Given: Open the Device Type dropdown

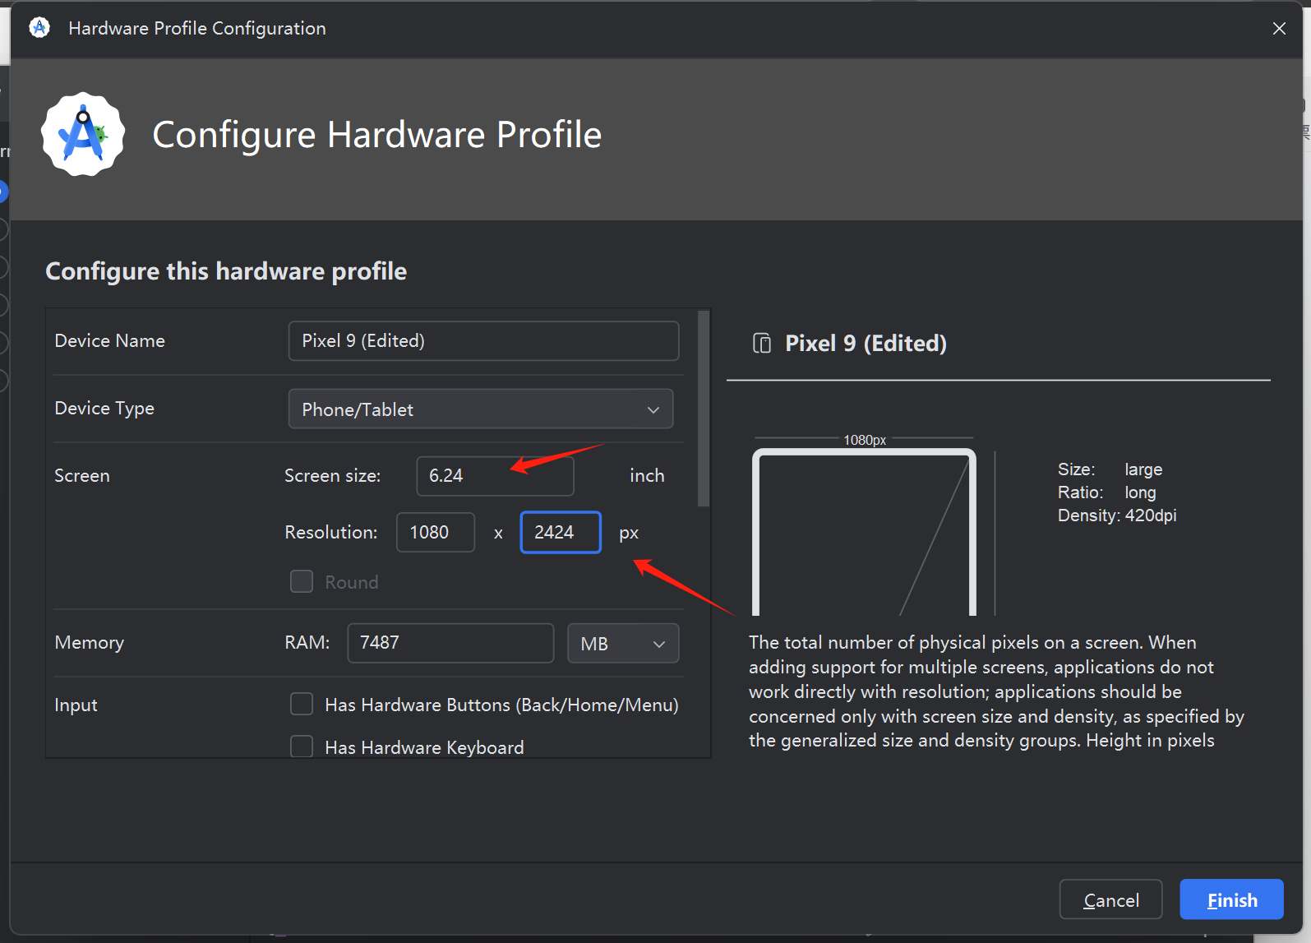Looking at the screenshot, I should [x=481, y=409].
